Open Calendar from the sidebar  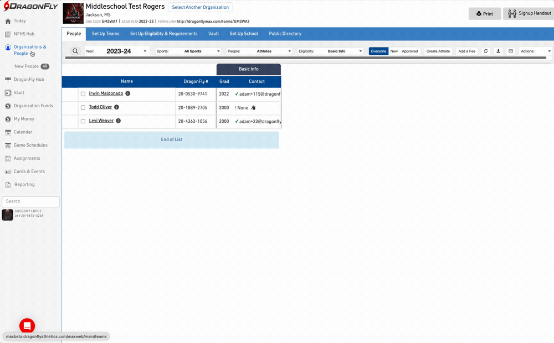(23, 132)
